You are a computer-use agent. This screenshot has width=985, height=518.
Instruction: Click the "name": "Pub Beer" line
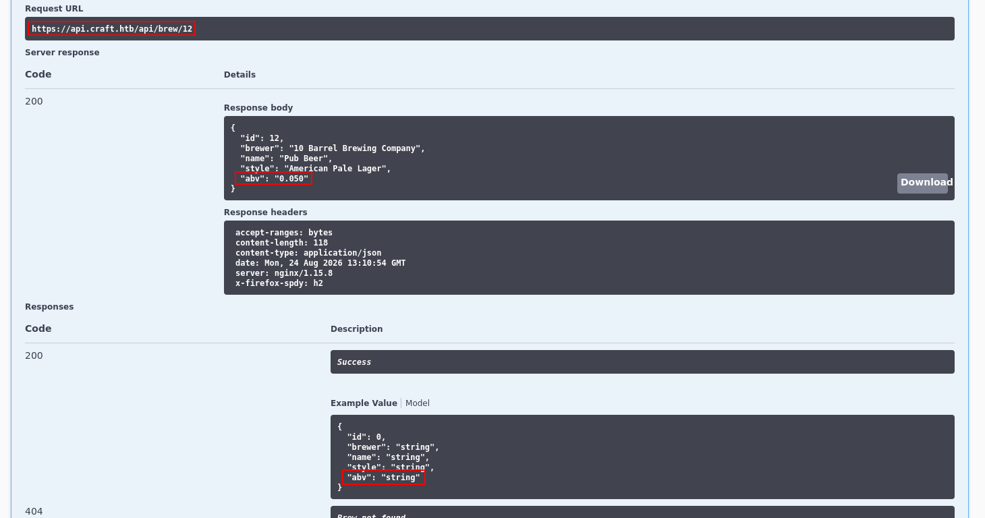[286, 159]
